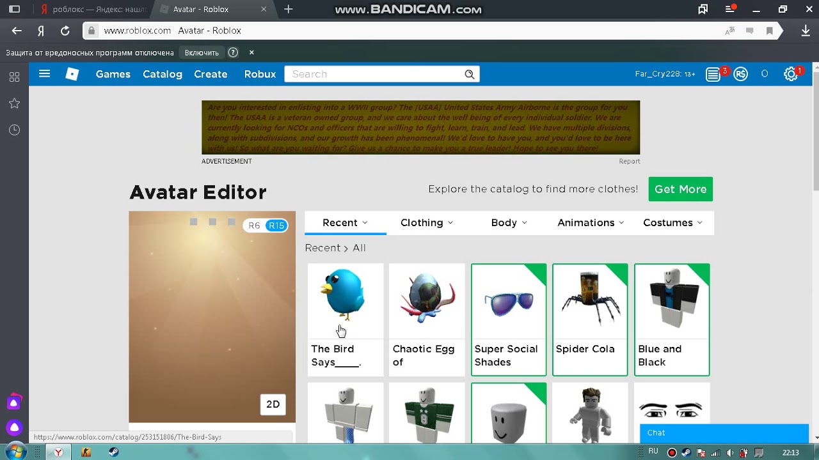Open the bookmarks collections icon in title bar

pos(703,10)
